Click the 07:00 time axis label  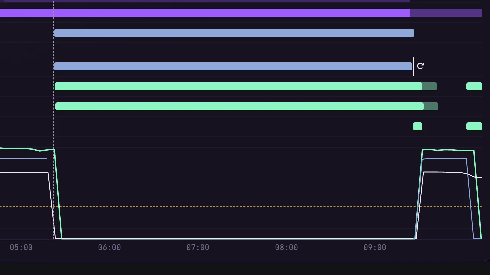point(198,247)
